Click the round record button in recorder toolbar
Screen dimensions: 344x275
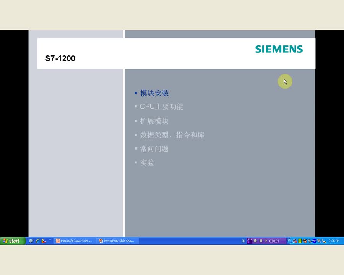tap(255, 241)
